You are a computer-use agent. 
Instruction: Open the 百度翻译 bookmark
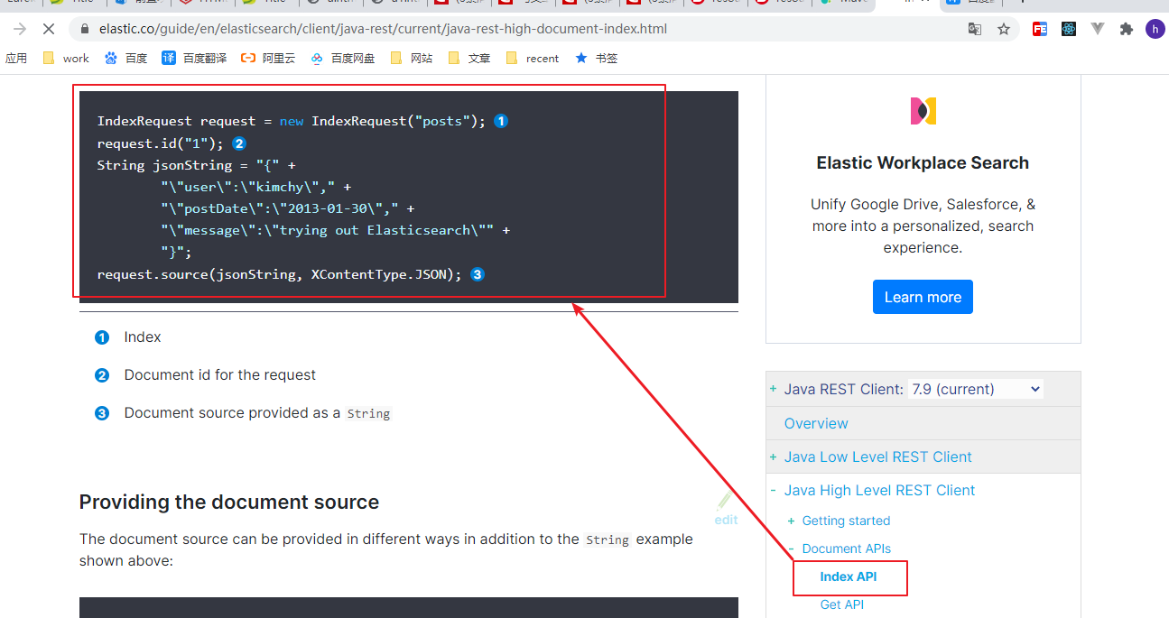(x=194, y=58)
